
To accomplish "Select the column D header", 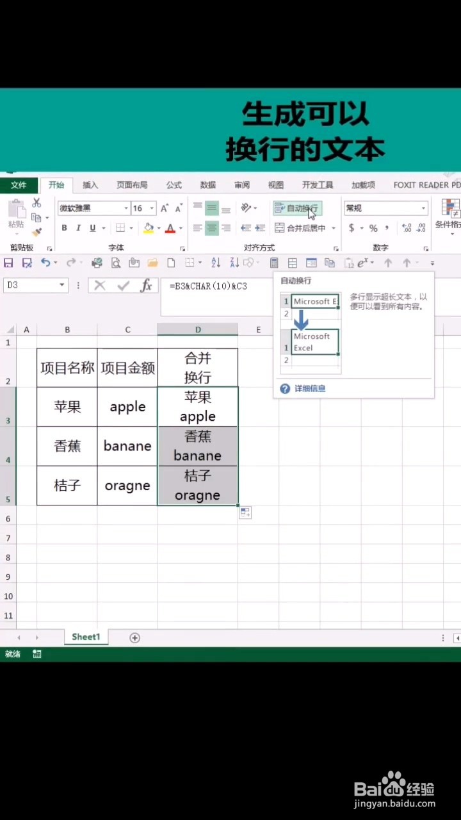I will (198, 329).
